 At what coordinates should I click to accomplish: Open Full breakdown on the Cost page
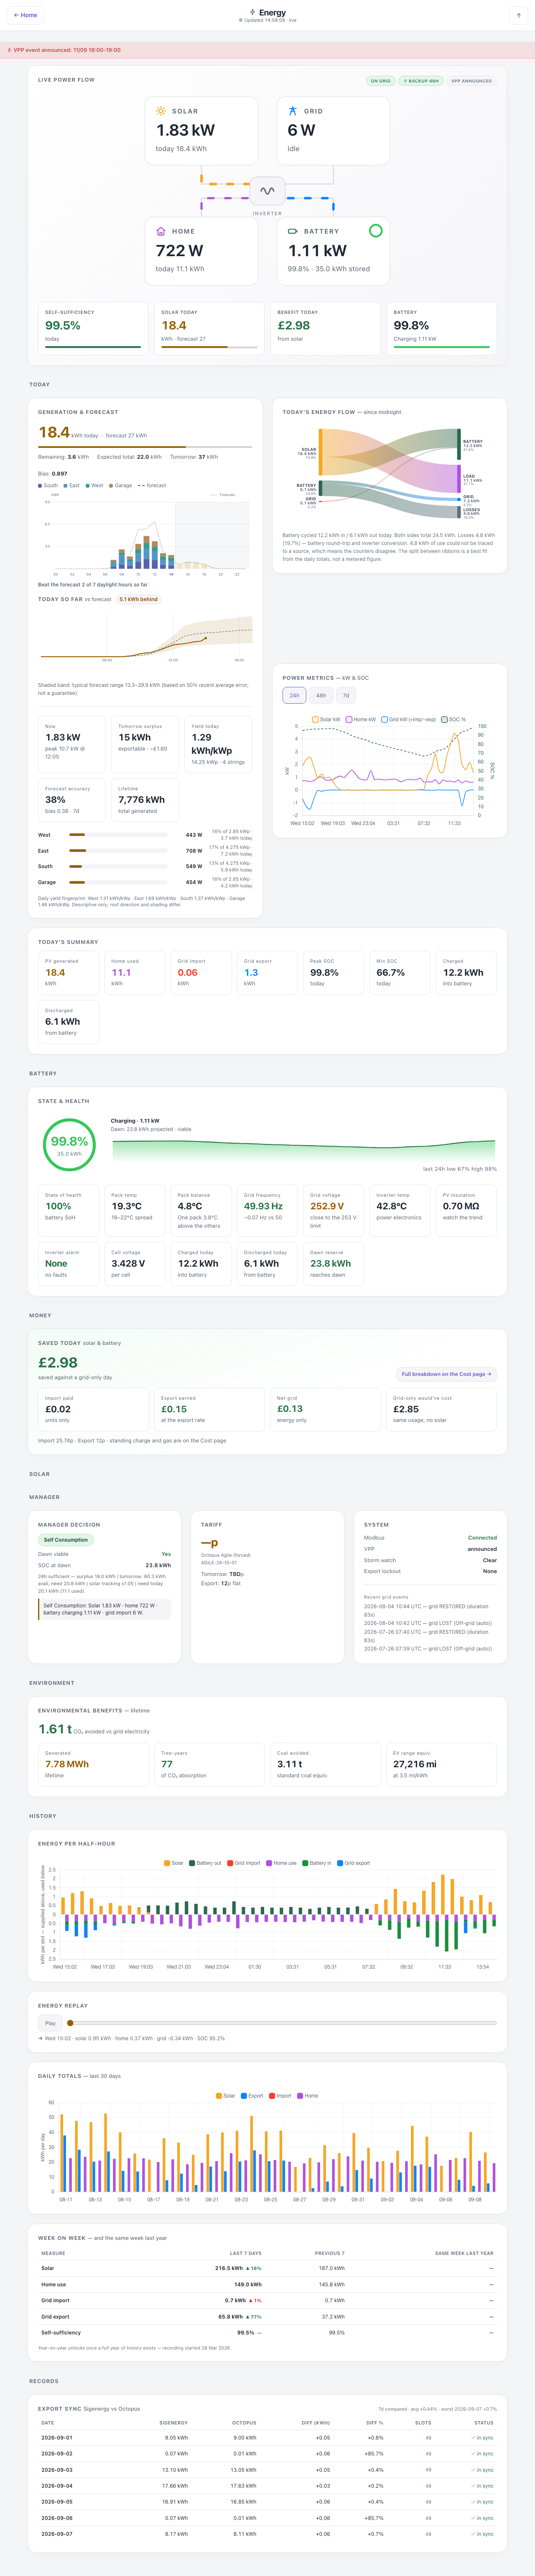click(x=446, y=1374)
